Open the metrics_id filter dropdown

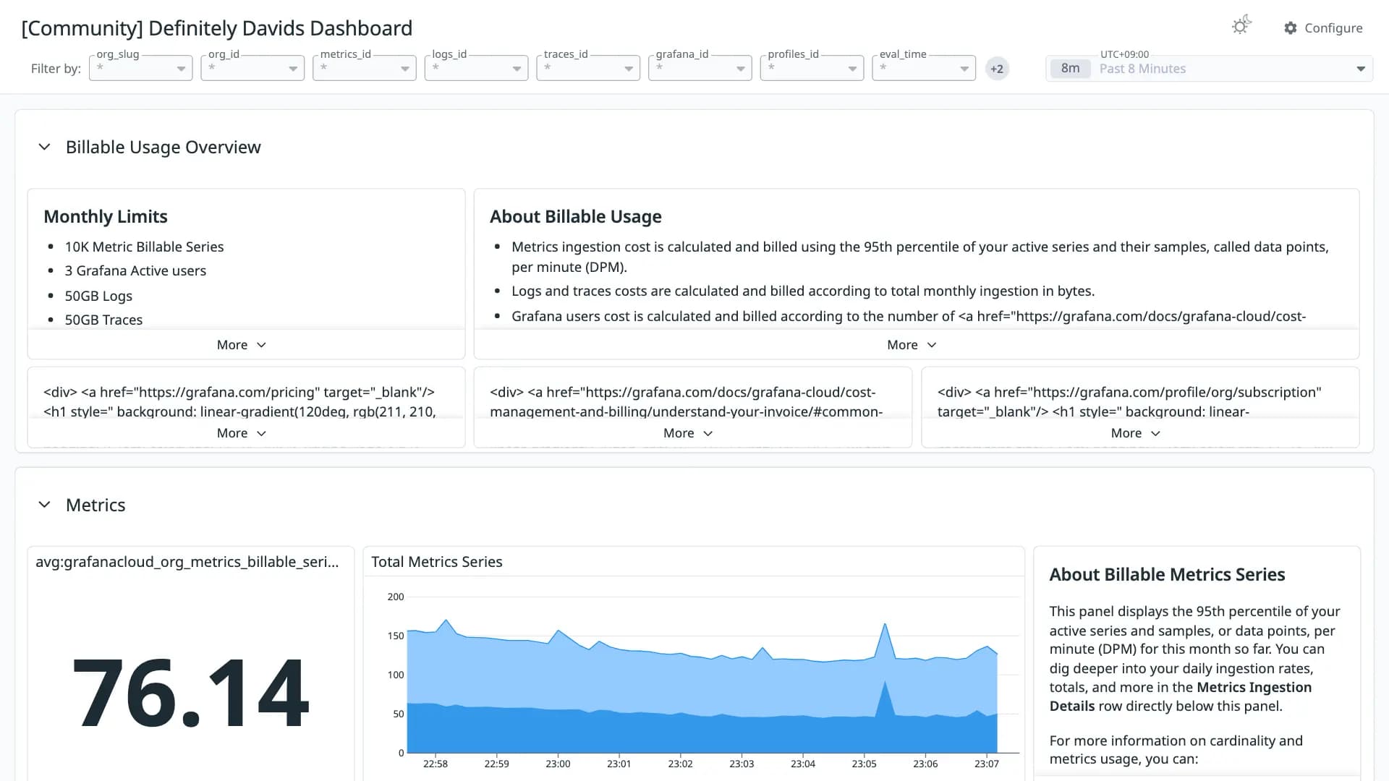coord(365,68)
